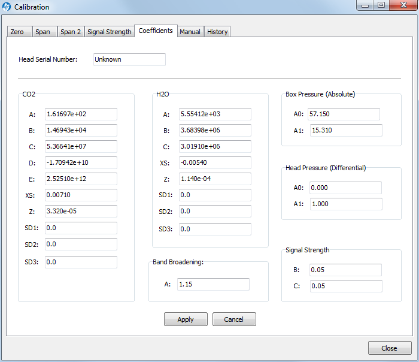Focus the CO2 SD3 field
Viewport: 419px width, 362px height.
click(x=81, y=262)
